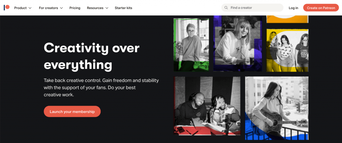
Task: Open the yellow three-women creator image
Action: click(288, 50)
